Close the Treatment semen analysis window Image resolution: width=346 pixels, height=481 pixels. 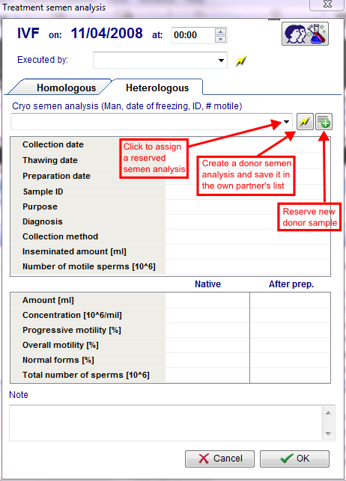(327, 4)
